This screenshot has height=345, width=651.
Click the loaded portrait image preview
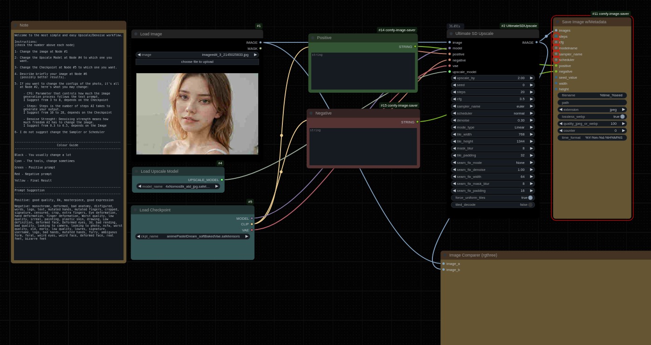197,114
